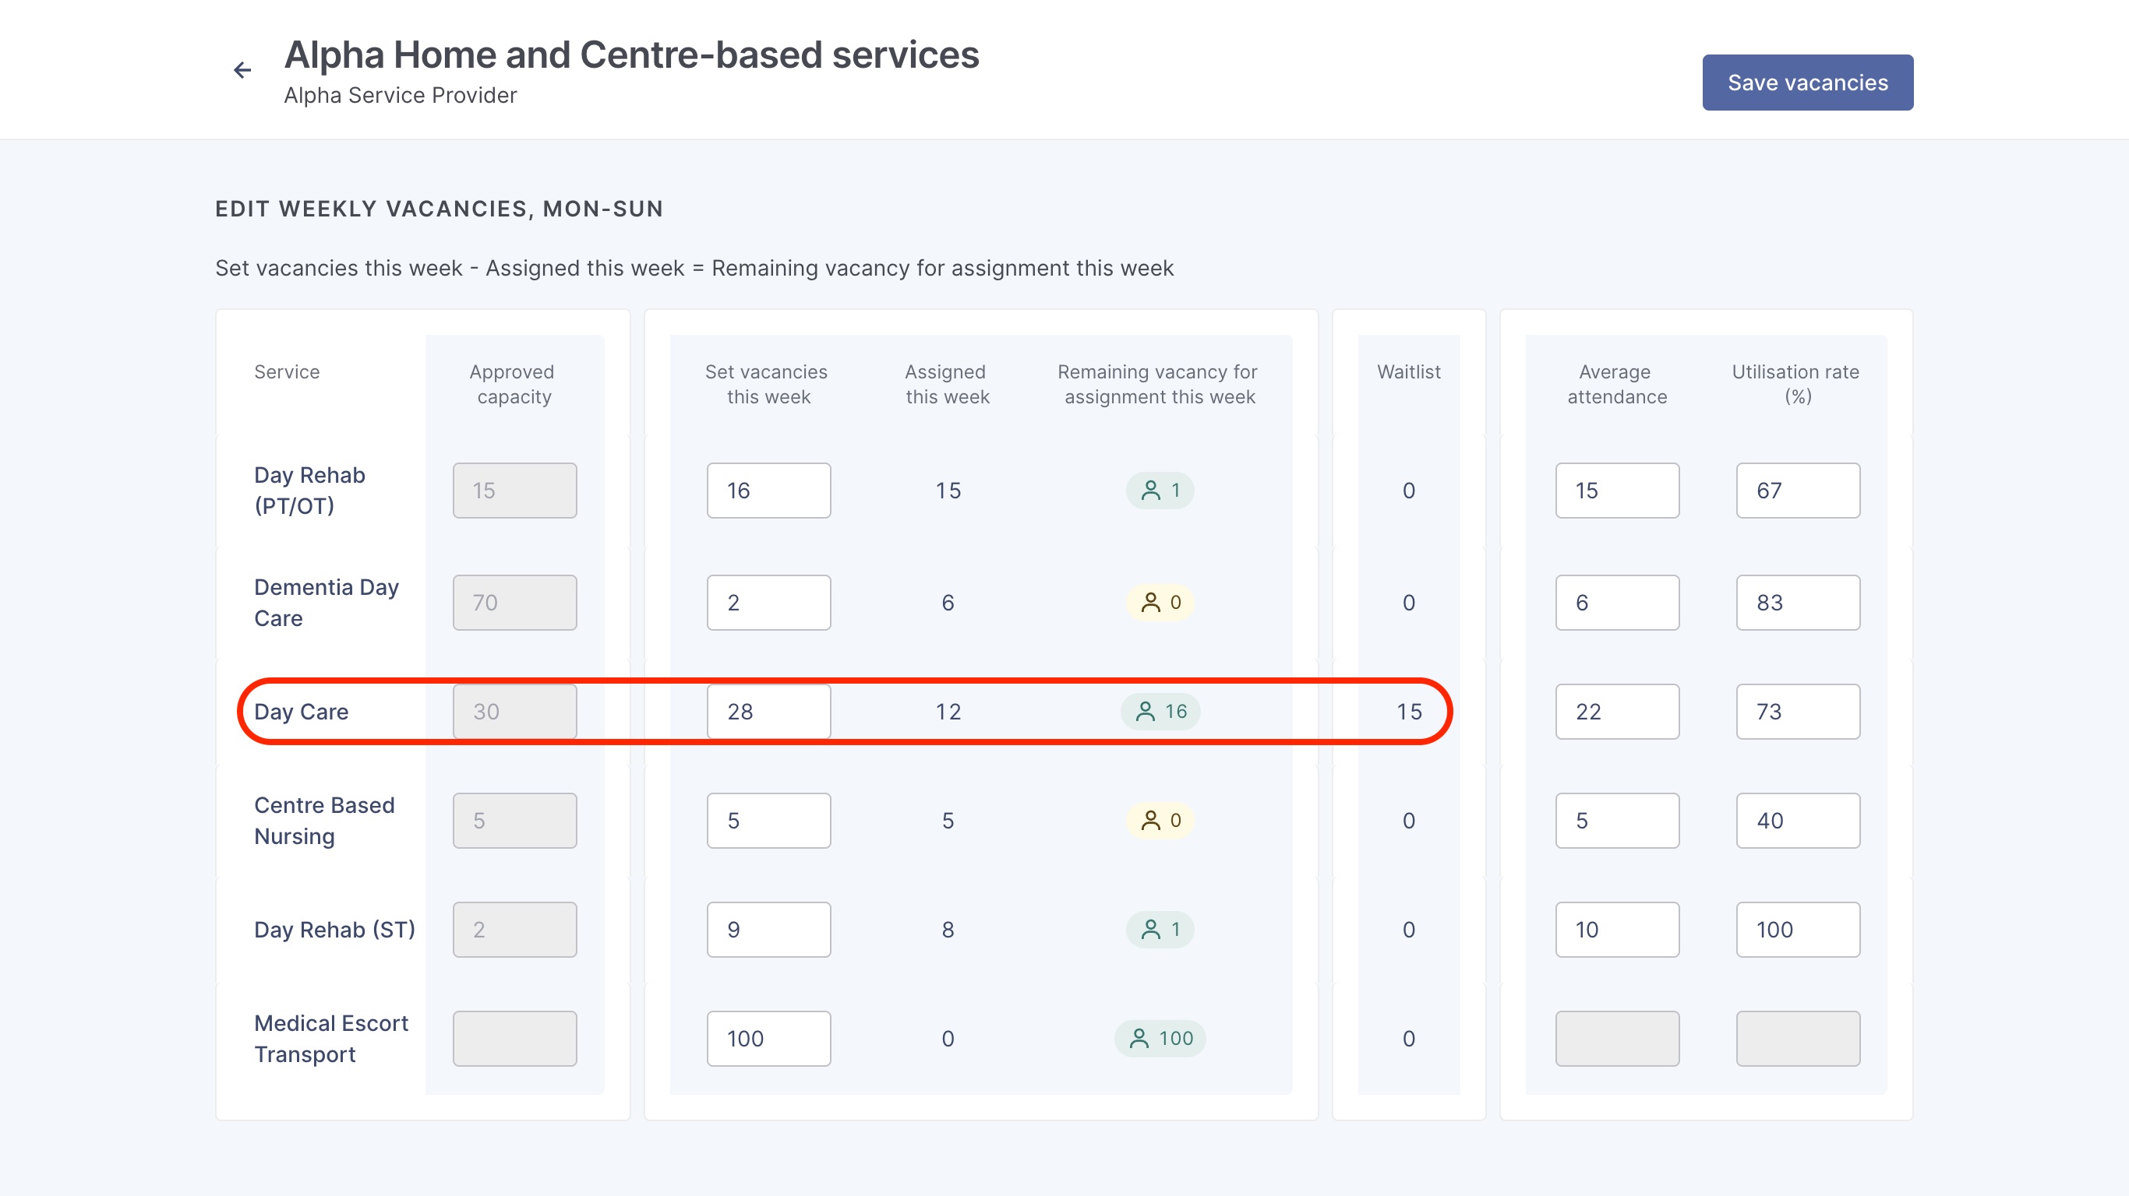Edit Medical Escort Transport set vacancies field
Image resolution: width=2129 pixels, height=1196 pixels.
(x=768, y=1038)
